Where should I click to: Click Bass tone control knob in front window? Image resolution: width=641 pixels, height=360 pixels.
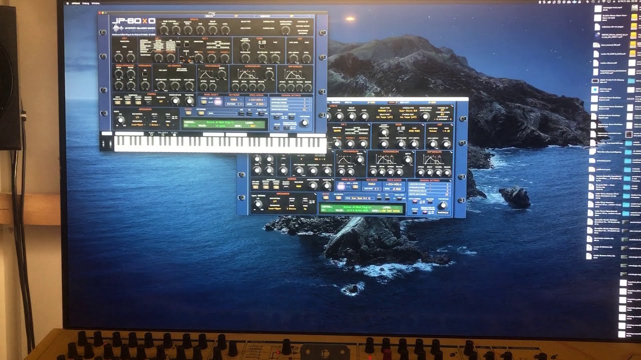coord(164,30)
